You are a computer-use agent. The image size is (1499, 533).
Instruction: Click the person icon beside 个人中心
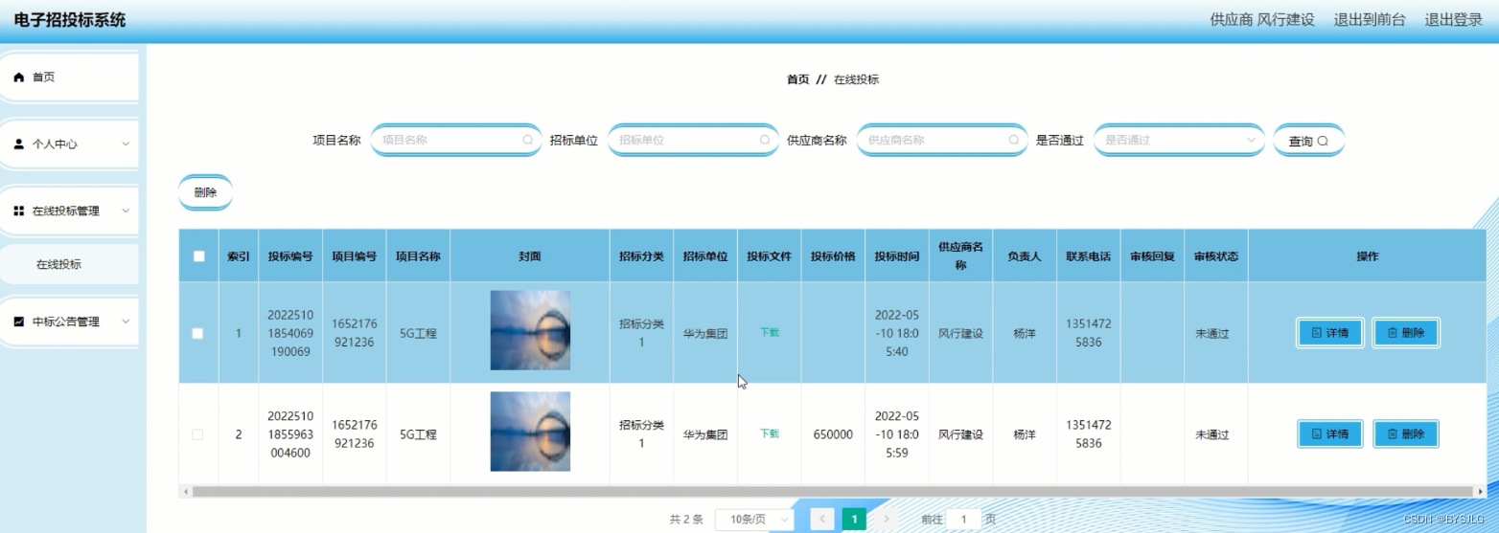coord(19,144)
